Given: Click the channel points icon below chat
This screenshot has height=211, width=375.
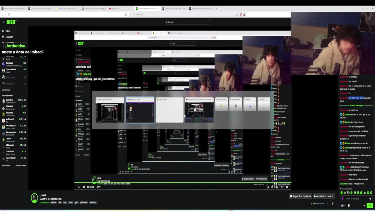Looking at the screenshot, I should 343,205.
